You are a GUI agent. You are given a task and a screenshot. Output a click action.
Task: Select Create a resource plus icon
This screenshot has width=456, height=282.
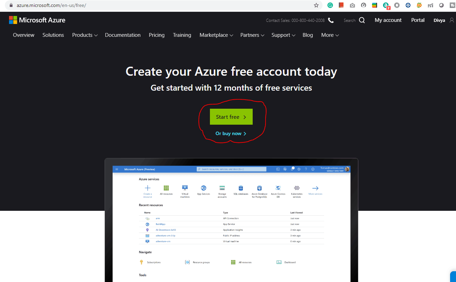pos(147,189)
